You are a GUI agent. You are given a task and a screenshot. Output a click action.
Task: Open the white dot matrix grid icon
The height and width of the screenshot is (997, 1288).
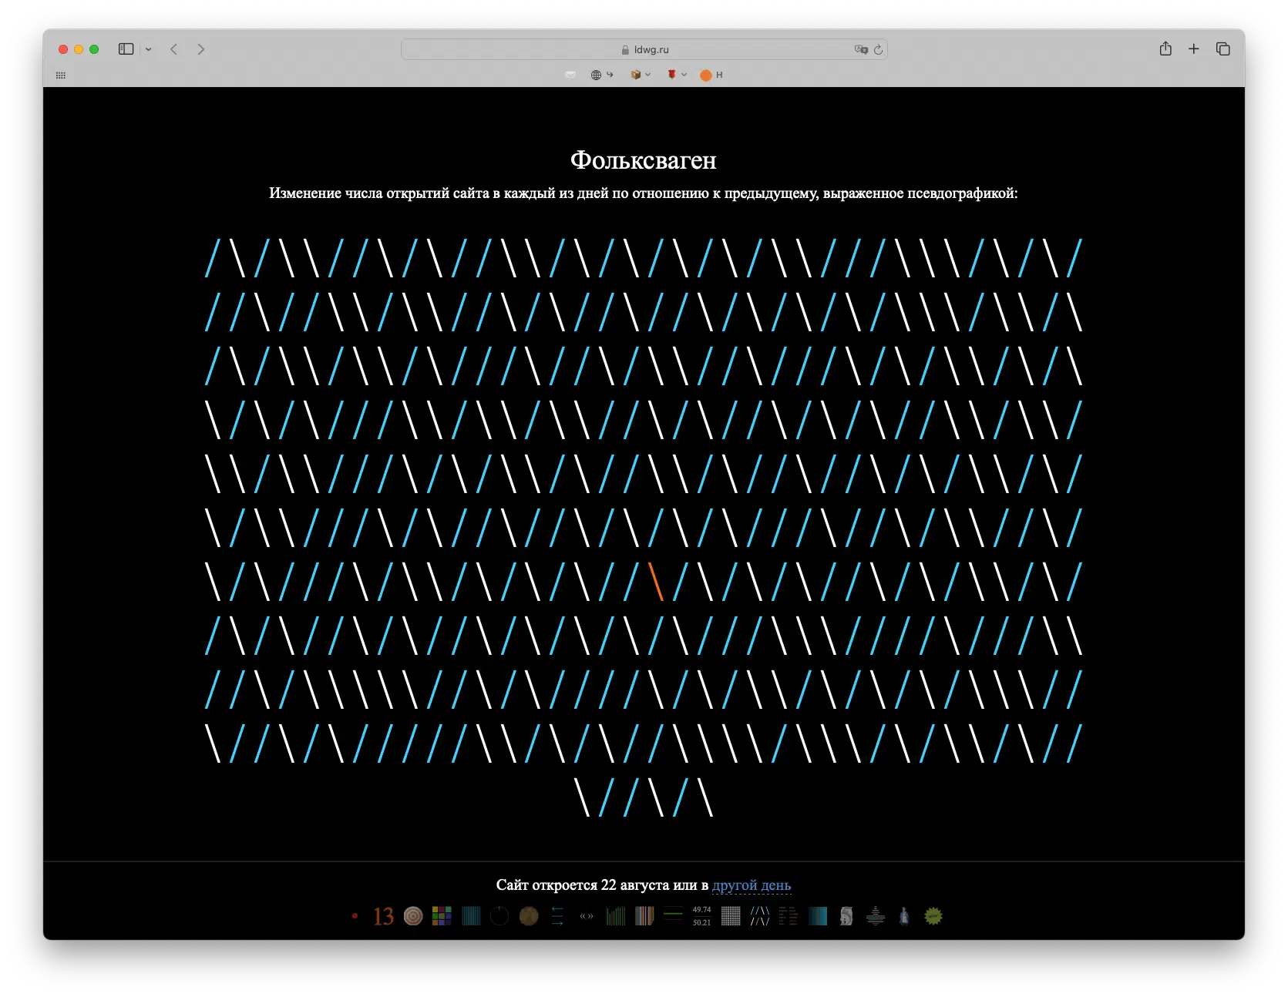(x=731, y=916)
